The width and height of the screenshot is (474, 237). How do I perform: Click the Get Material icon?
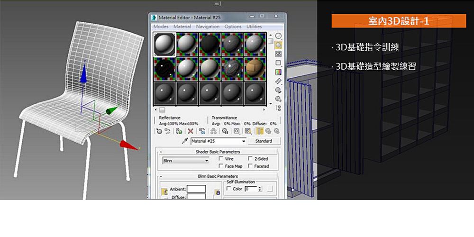159,131
